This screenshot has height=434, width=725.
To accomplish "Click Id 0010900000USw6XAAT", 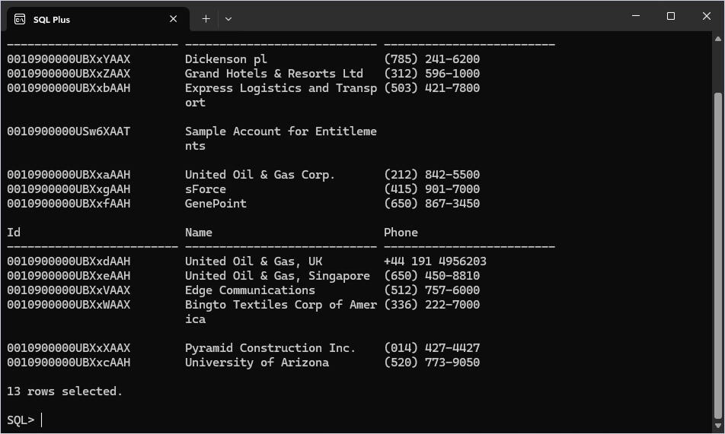I will (69, 131).
